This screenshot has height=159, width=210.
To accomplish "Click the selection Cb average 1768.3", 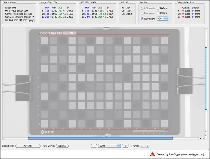I will click(102, 14).
